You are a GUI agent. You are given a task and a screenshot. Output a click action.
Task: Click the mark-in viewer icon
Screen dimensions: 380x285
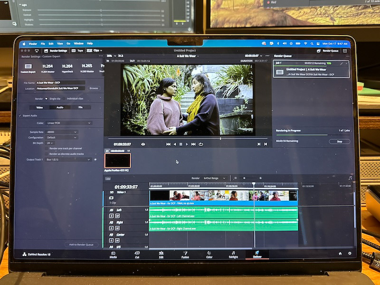(258, 144)
